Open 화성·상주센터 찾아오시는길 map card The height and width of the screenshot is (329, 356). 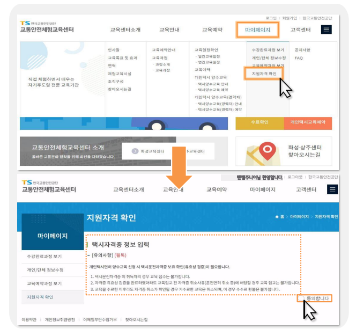(x=284, y=151)
